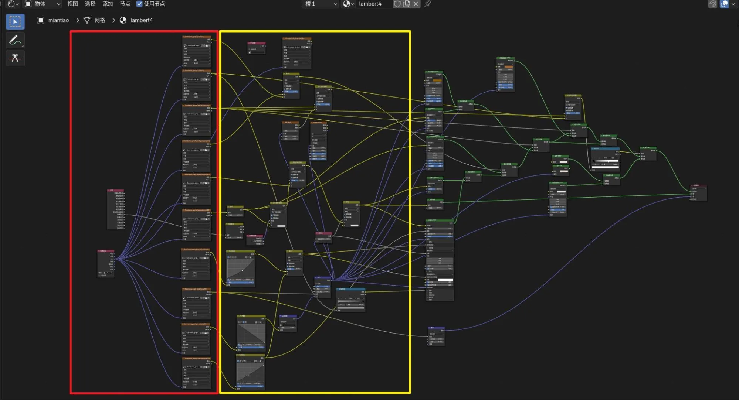Image resolution: width=739 pixels, height=400 pixels.
Task: Browse materials via sphere icon dropdown
Action: [349, 4]
